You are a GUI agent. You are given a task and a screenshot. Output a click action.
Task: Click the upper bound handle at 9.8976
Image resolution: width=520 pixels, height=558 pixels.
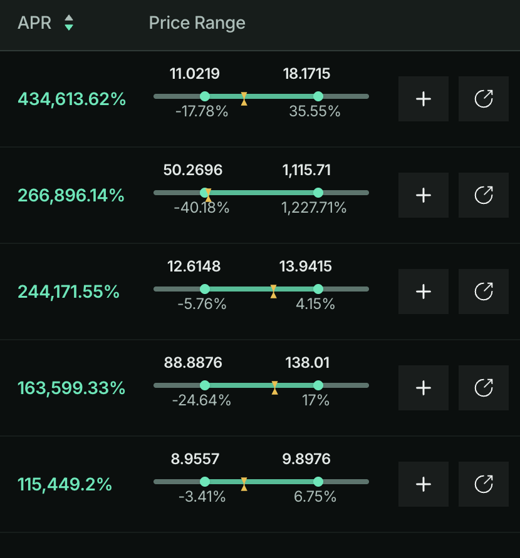(318, 482)
